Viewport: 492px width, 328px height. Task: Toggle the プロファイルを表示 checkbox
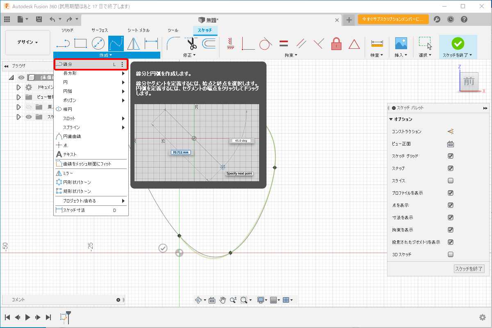(451, 193)
